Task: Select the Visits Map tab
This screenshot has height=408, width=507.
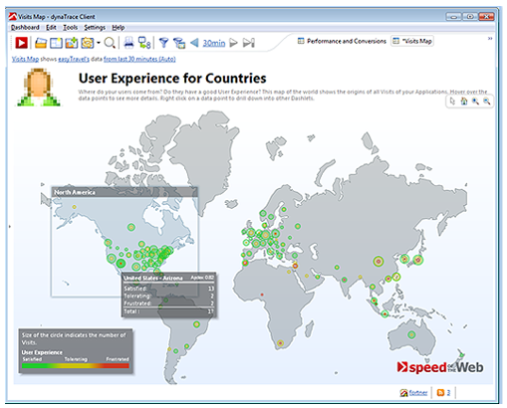Action: (x=412, y=41)
